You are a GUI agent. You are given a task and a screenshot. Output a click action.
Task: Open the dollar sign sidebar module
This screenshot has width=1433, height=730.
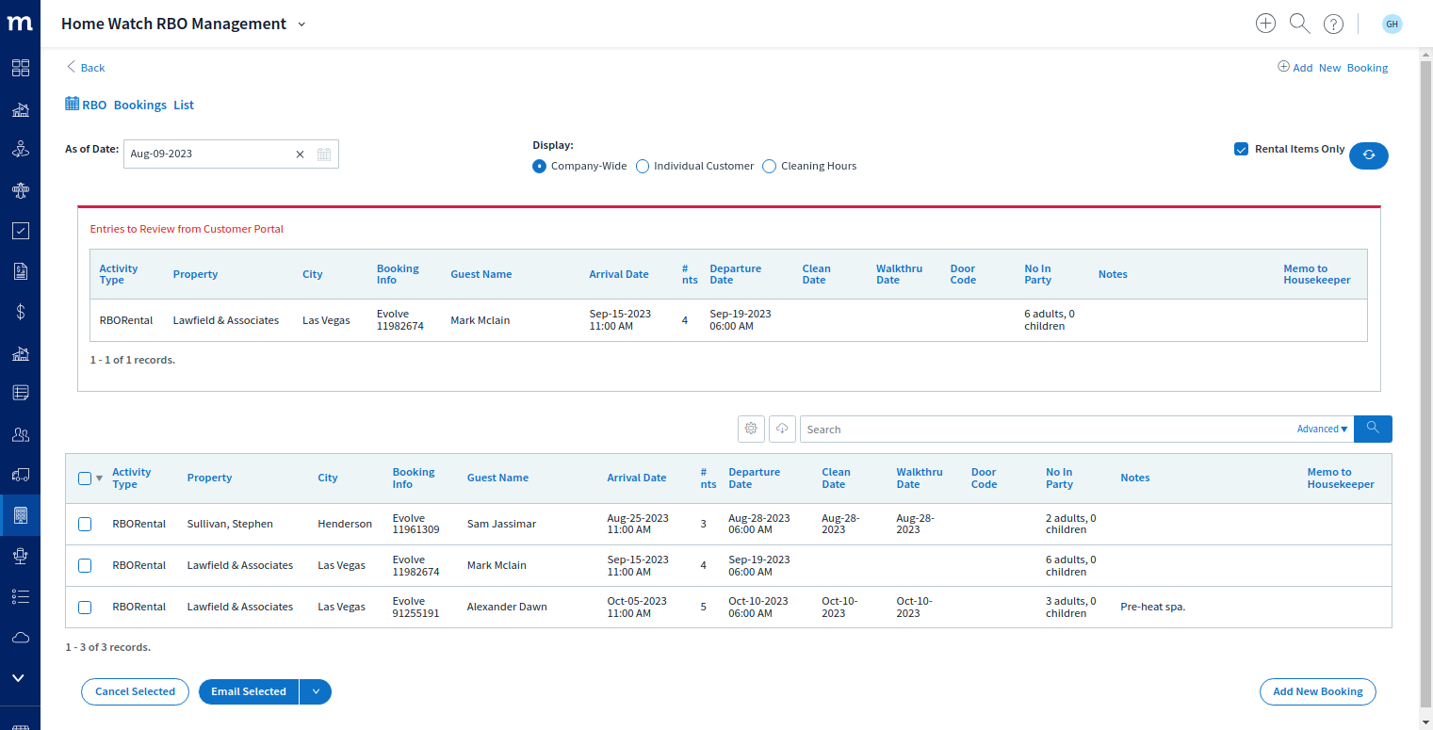pos(20,312)
